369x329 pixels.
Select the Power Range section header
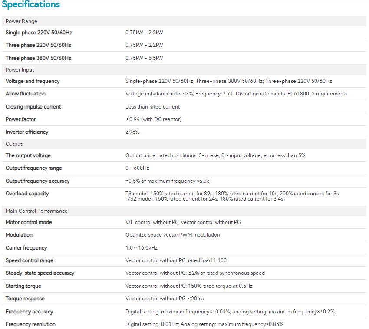pos(21,21)
